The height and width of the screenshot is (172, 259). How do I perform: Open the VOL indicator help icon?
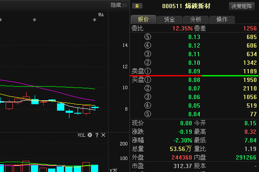point(97,135)
